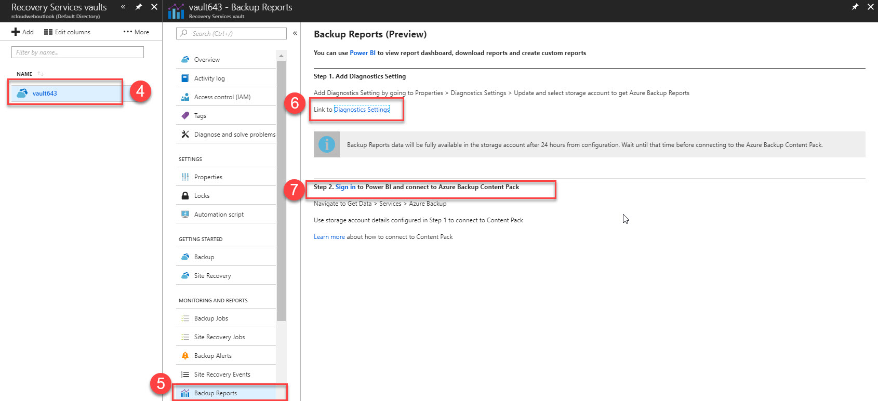Collapse the Recovery Services vaults blade
The height and width of the screenshot is (401, 878).
click(x=123, y=7)
